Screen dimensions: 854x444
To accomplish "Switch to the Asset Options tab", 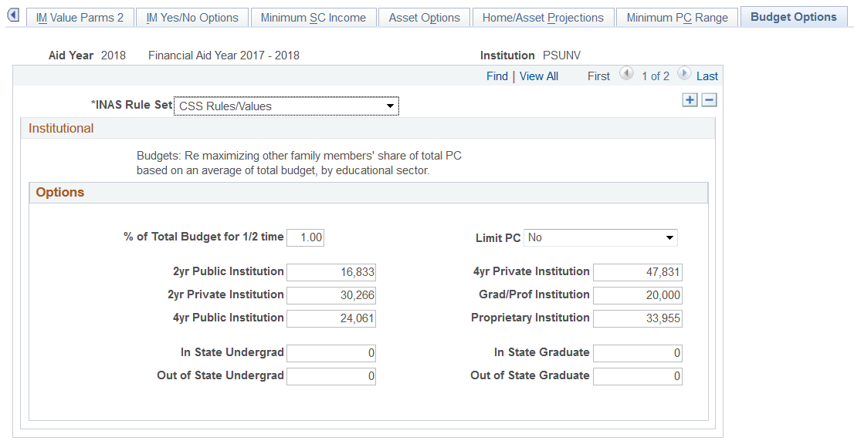I will coord(424,16).
